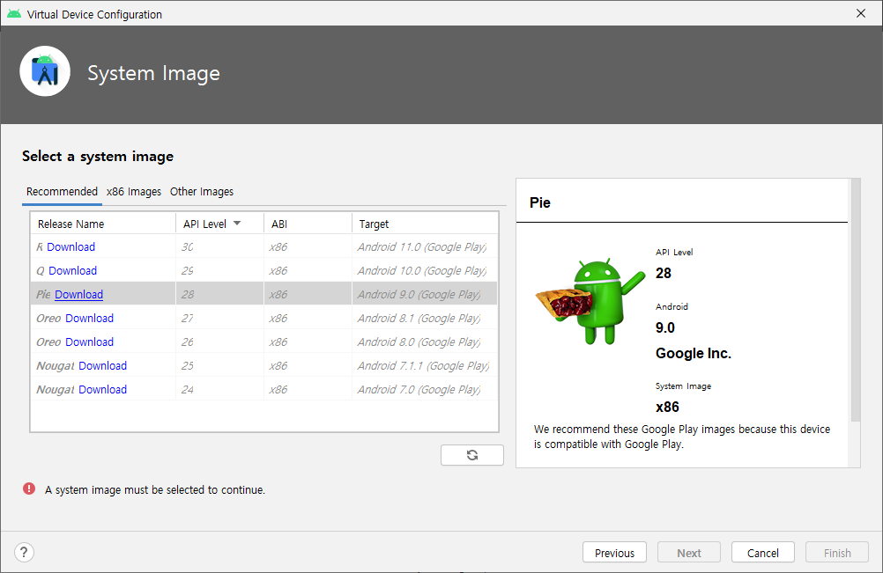Select Android 8.1 (Google Play) target cell
Screen dimensions: 883x573
tap(425, 319)
